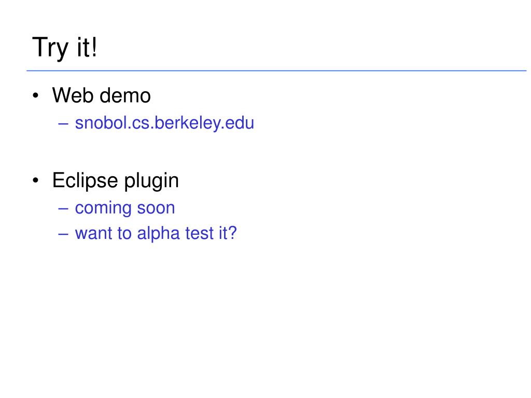Click bullet dot before "Eclipse plugin"
The image size is (531, 398).
pos(36,180)
